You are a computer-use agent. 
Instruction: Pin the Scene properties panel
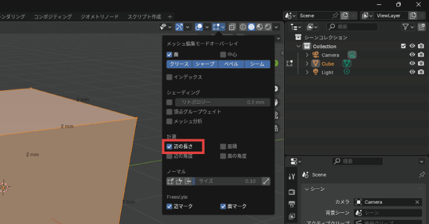coord(422,174)
